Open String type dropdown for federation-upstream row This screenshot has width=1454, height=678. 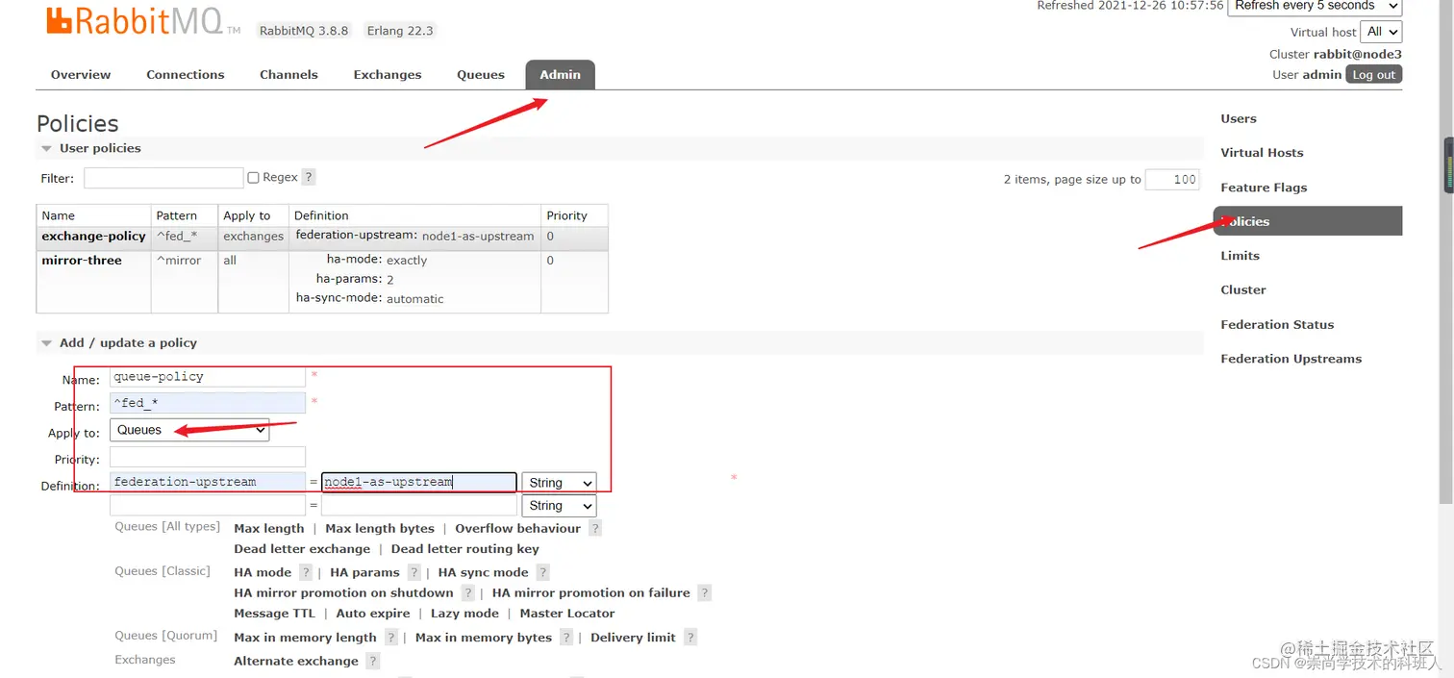coord(559,483)
